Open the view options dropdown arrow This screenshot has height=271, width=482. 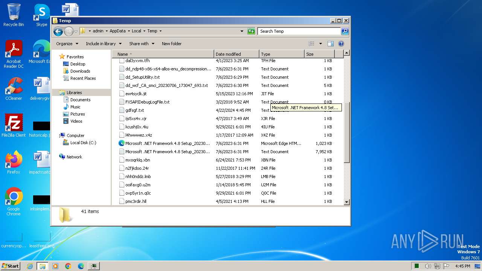coord(320,44)
